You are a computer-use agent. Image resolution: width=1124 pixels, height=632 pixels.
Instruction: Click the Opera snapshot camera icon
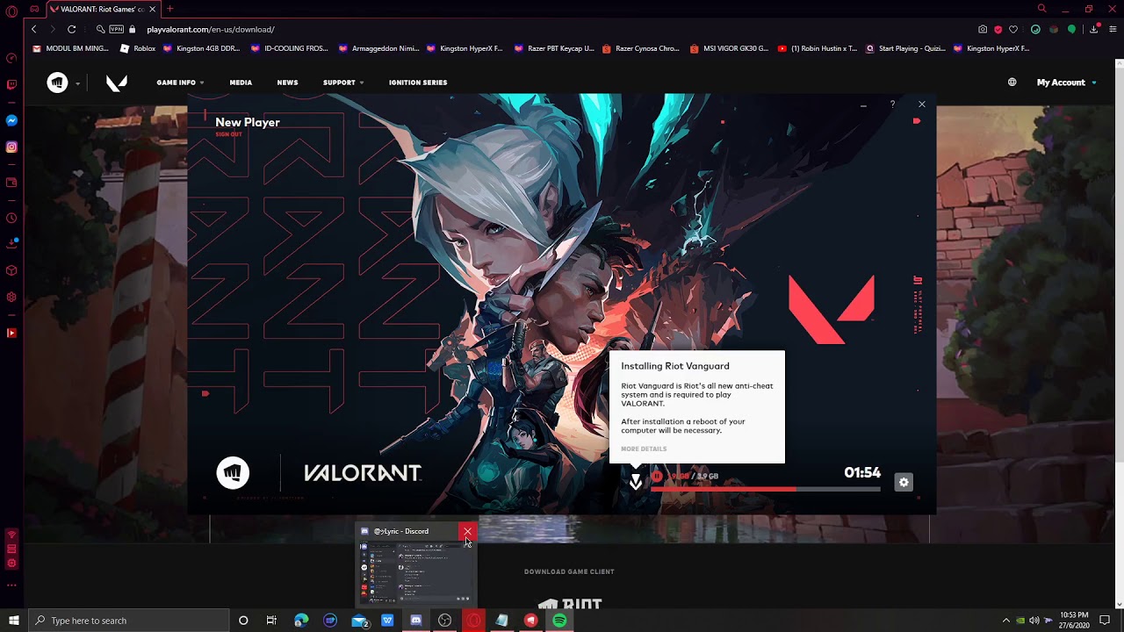pyautogui.click(x=983, y=29)
